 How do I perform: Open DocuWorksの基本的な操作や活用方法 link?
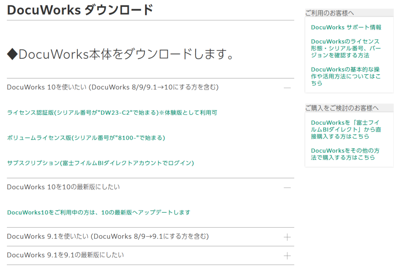pyautogui.click(x=346, y=76)
